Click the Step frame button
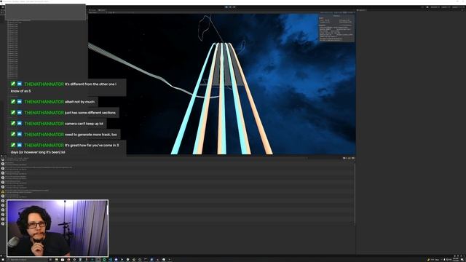The image size is (466, 262). pyautogui.click(x=234, y=7)
